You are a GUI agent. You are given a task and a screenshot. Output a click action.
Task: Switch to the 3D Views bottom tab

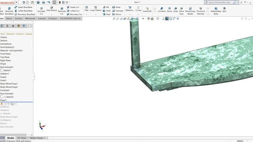[x=22, y=138]
